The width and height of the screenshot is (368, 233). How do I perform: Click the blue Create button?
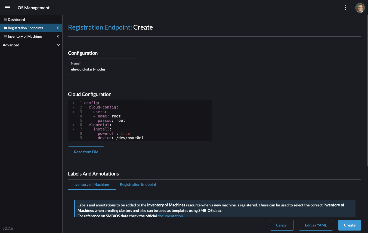350,225
